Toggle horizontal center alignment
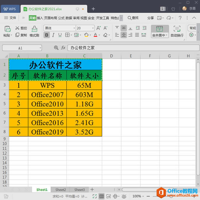 [x=124, y=35]
